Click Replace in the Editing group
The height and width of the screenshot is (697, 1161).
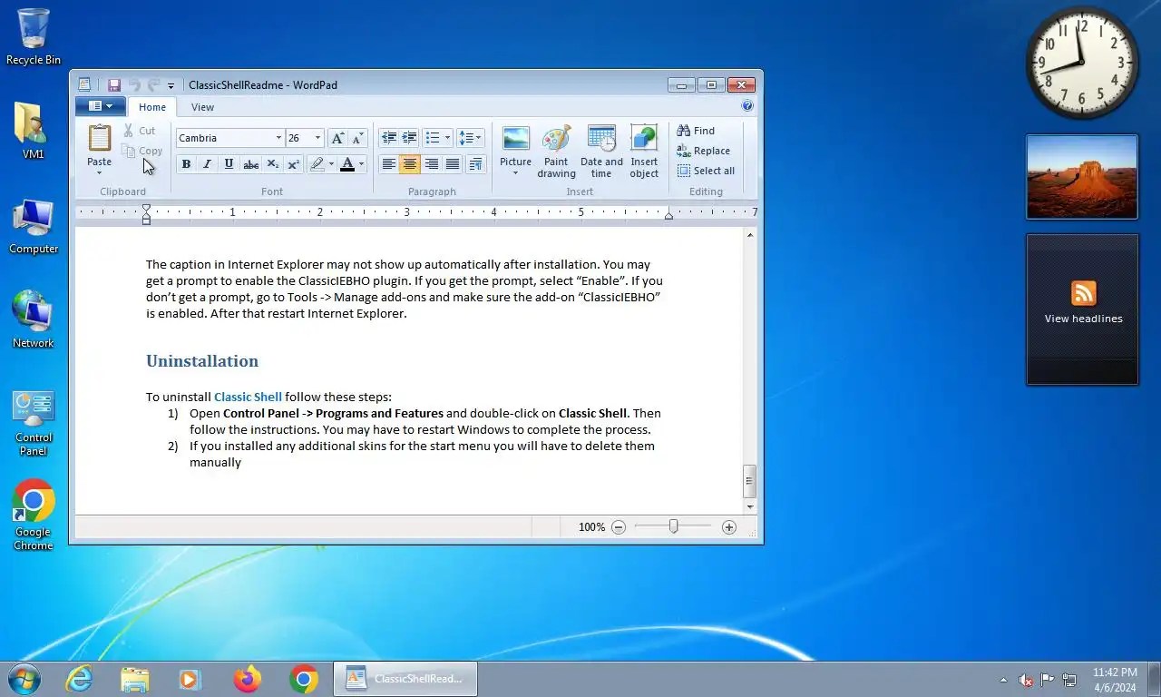[x=704, y=151]
